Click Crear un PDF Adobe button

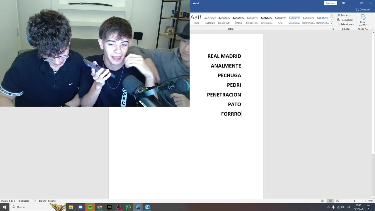363,21
